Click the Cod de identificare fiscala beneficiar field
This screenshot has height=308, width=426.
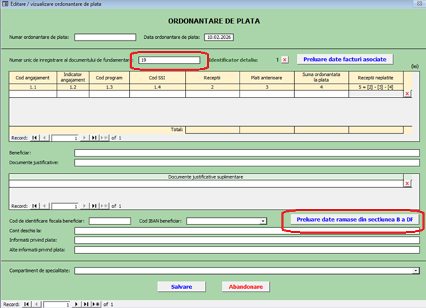110,221
